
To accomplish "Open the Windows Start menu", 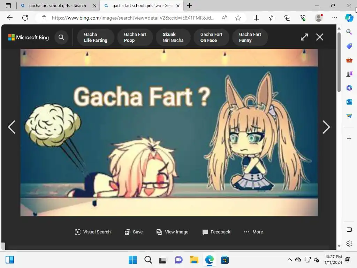I will pos(132,260).
